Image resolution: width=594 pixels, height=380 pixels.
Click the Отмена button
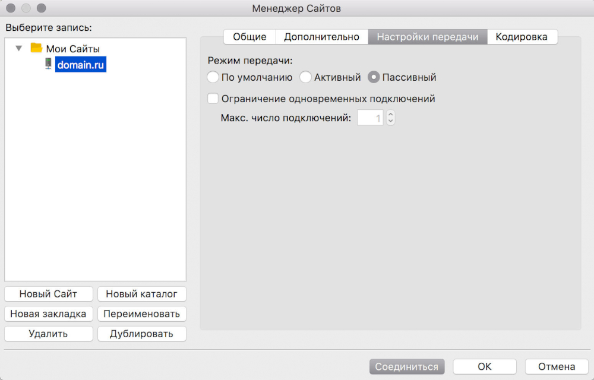(x=557, y=366)
